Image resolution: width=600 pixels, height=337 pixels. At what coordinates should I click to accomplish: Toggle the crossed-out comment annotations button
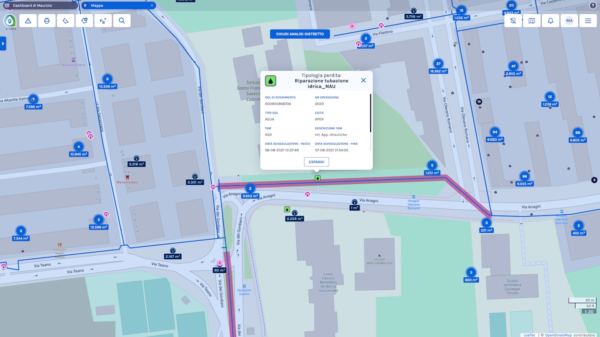tap(513, 21)
